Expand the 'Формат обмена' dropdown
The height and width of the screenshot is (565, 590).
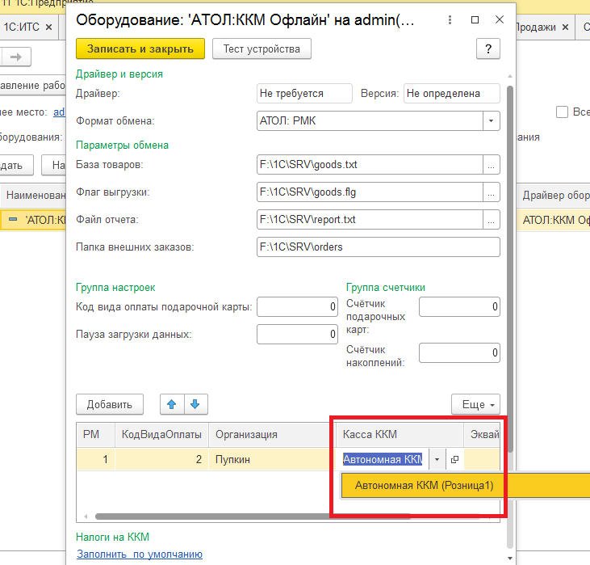(491, 120)
